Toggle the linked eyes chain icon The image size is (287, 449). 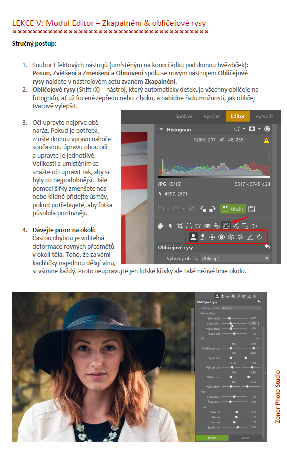click(x=258, y=339)
